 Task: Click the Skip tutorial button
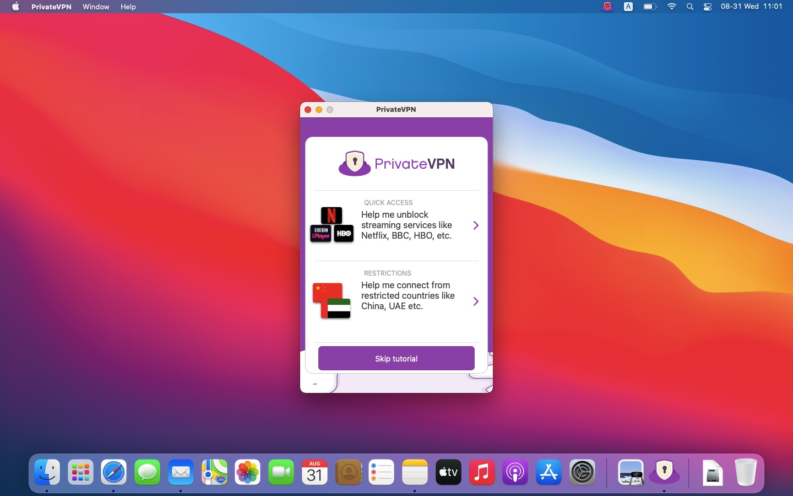click(x=396, y=358)
